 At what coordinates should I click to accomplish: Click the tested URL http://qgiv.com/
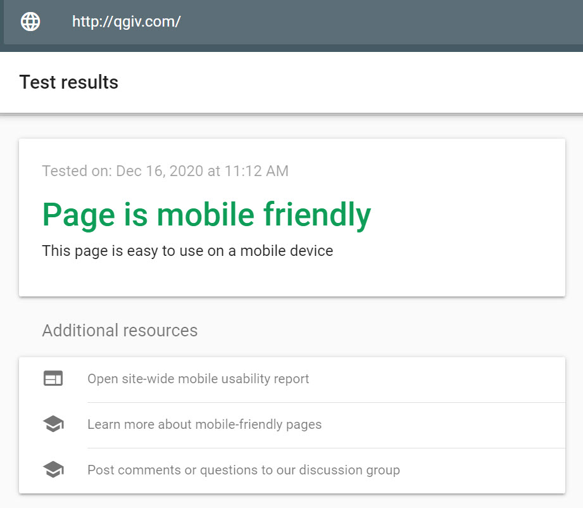pos(127,22)
